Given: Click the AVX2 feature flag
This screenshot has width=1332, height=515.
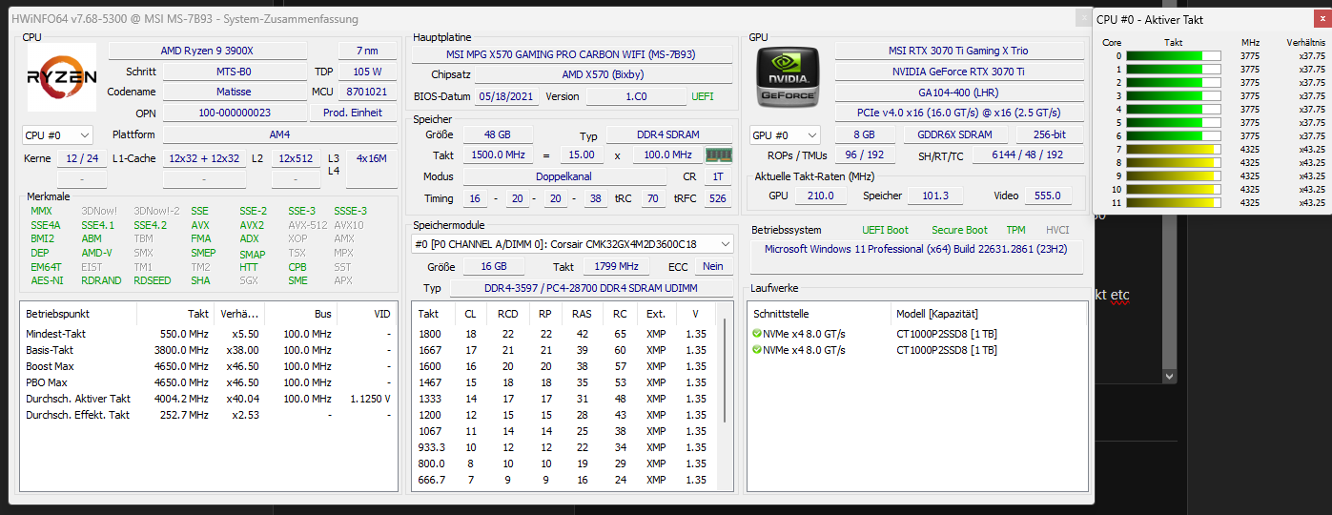Looking at the screenshot, I should 253,225.
